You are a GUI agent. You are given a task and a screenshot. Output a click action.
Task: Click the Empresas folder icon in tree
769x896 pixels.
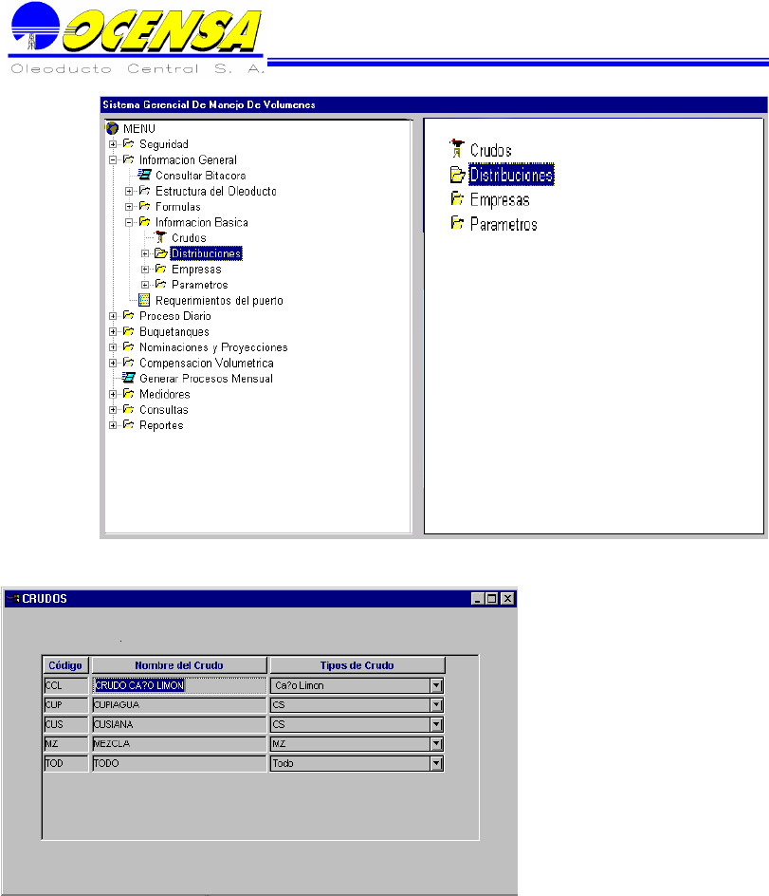[161, 269]
